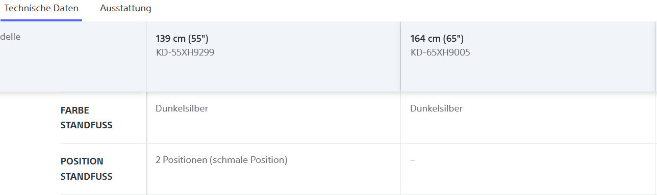657x195 pixels.
Task: Select model number KD-55XH9299
Action: (185, 52)
